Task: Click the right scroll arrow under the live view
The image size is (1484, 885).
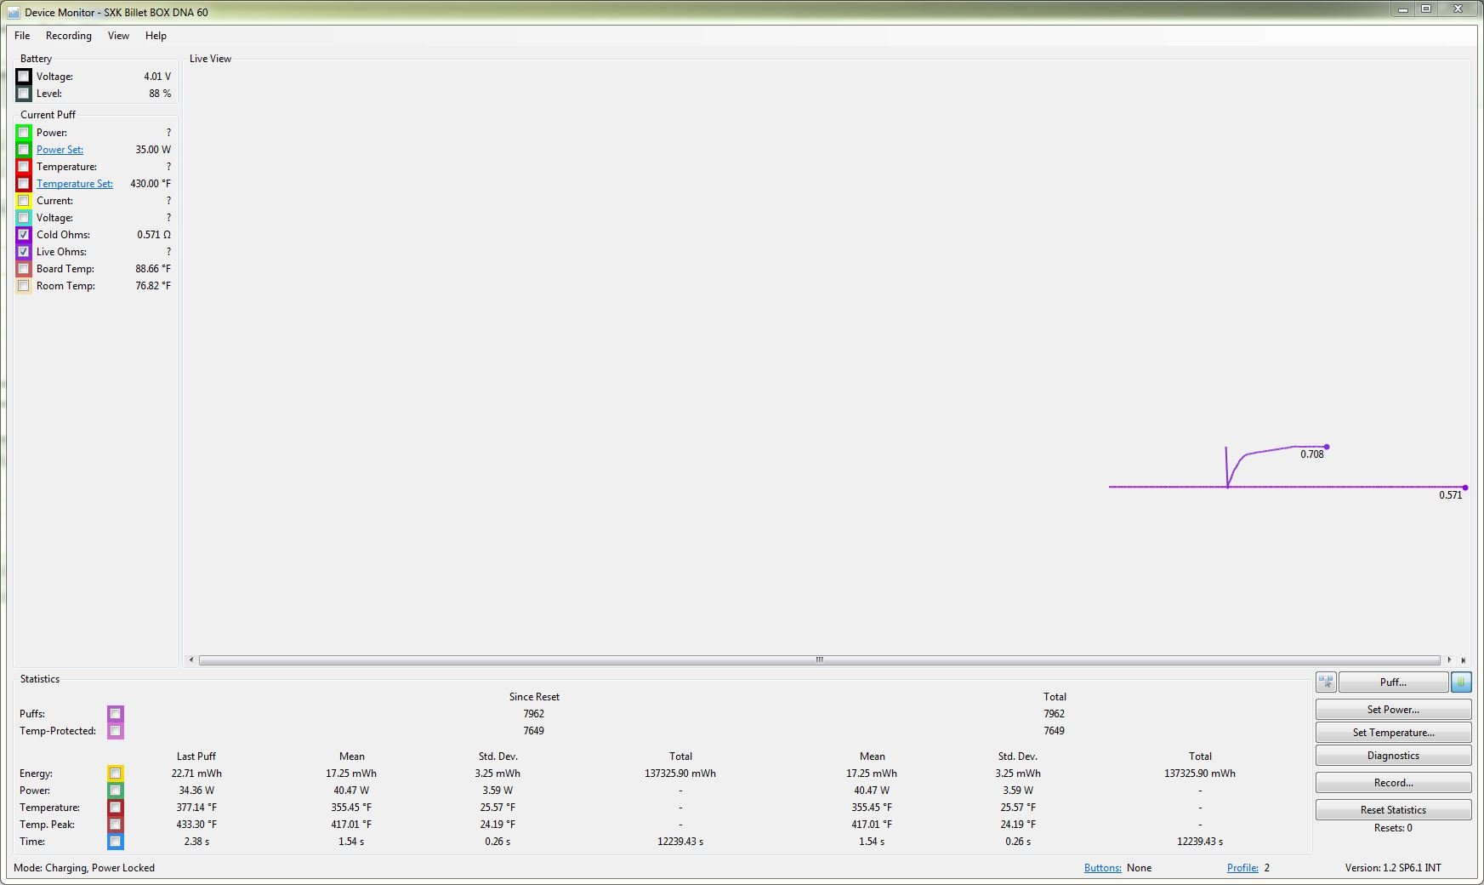Action: [x=1449, y=660]
